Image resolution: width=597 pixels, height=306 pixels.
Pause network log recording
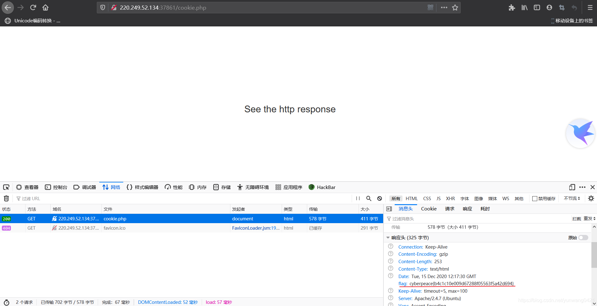[358, 198]
